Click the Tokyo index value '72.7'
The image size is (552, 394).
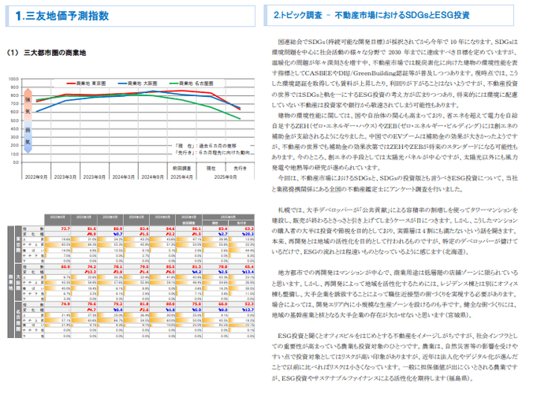tap(65, 229)
